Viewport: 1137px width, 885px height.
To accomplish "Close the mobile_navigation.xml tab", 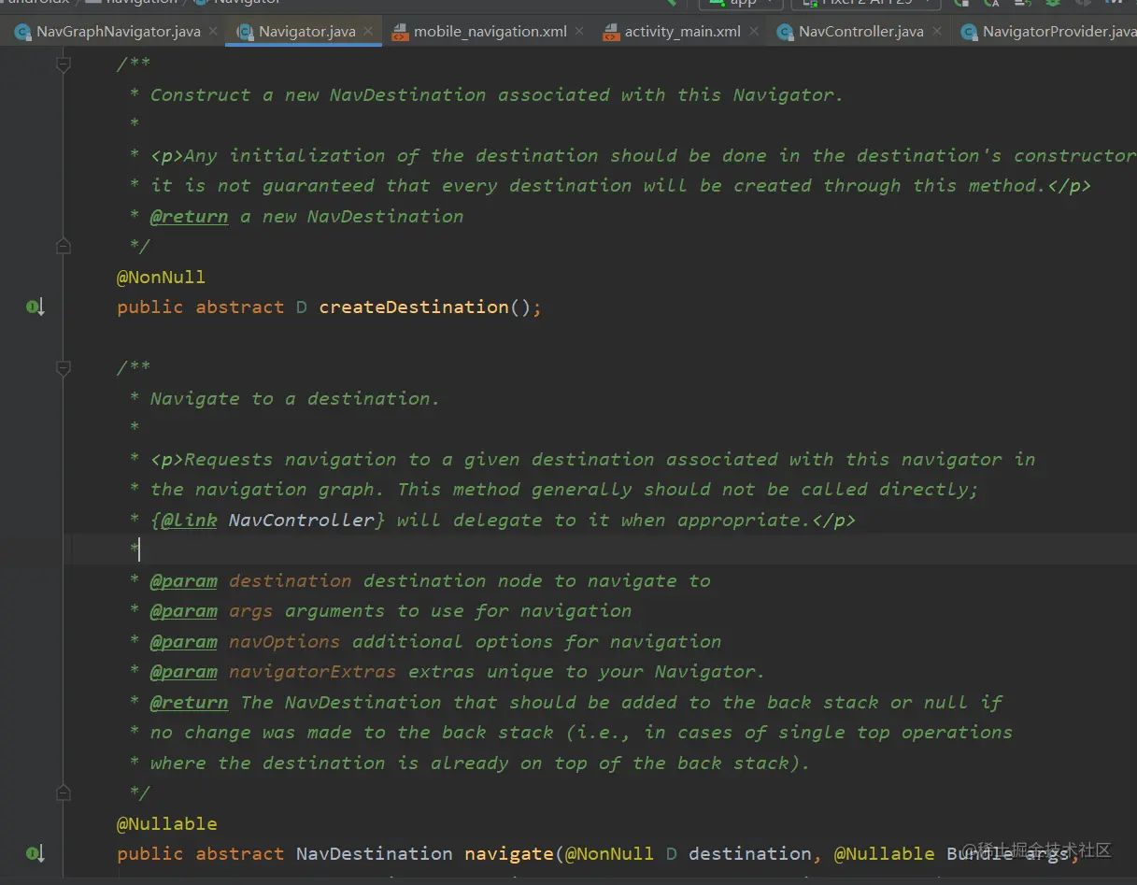I will click(579, 31).
